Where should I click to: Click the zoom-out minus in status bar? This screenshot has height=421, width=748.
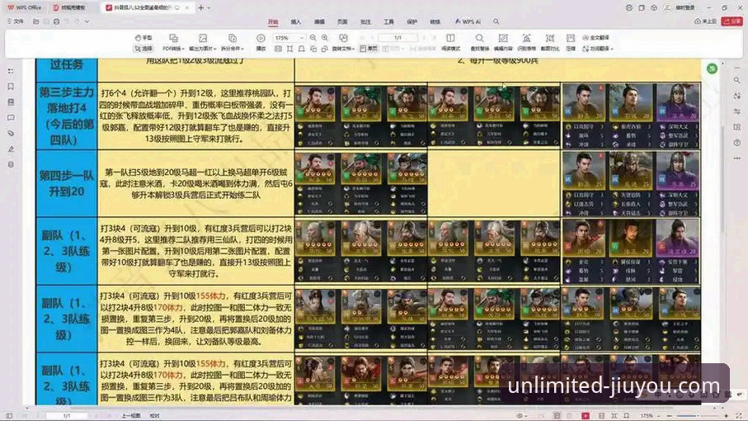(x=669, y=416)
